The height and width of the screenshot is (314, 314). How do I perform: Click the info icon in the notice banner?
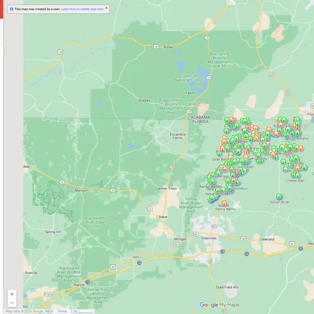coord(11,9)
